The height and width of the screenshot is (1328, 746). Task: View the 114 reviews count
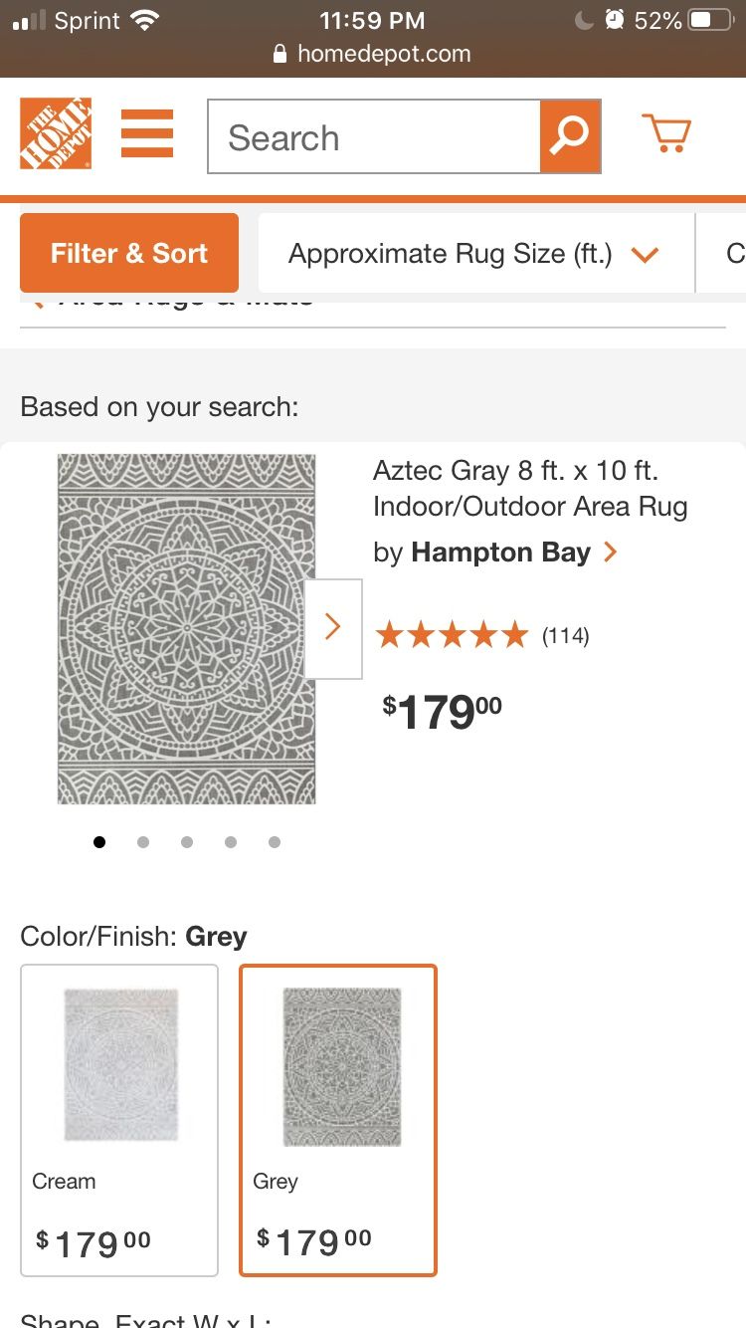click(565, 636)
